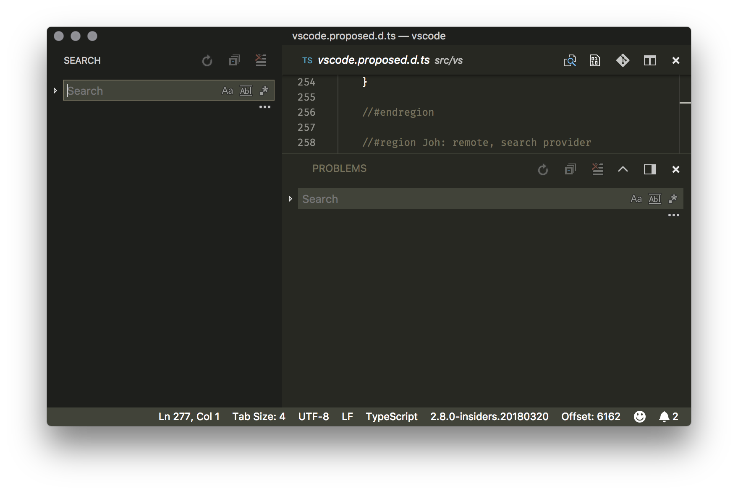Select the vscode.proposed.d.ts editor tab
The image size is (738, 493).
(374, 60)
